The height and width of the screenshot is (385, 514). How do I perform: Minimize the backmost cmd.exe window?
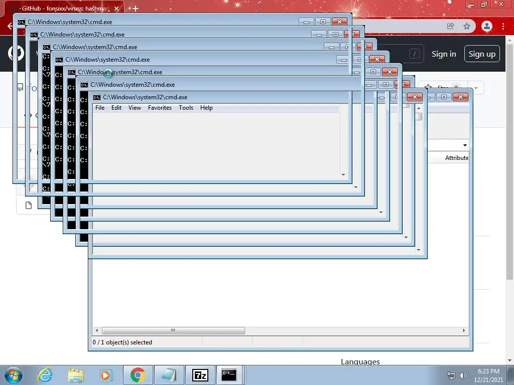pyautogui.click(x=306, y=22)
